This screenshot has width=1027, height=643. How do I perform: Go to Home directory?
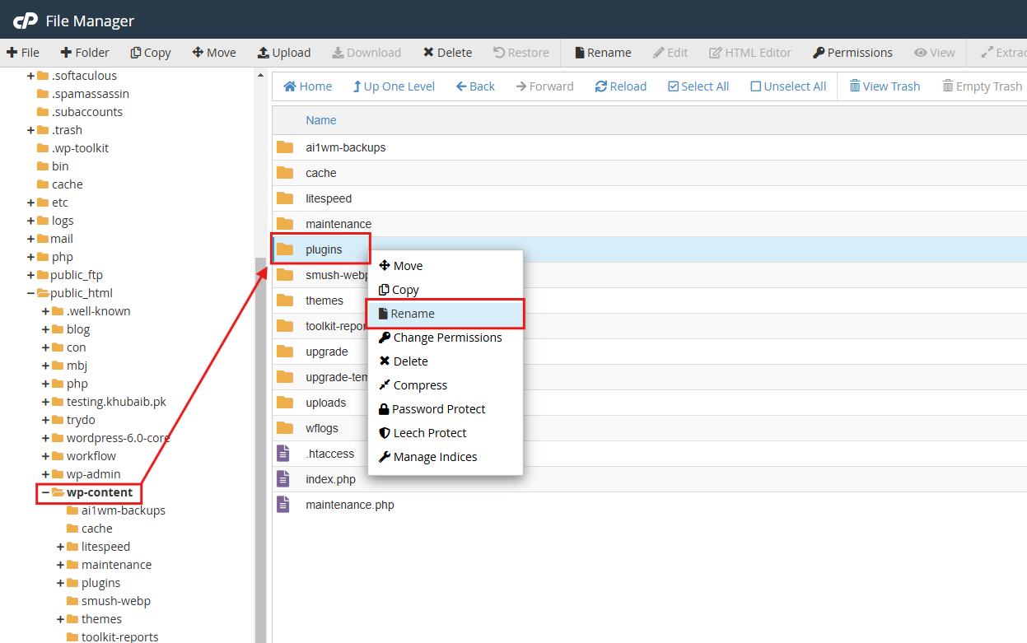point(307,86)
